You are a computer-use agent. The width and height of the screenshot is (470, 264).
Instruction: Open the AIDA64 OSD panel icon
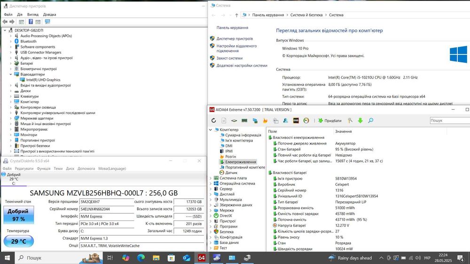296,121
